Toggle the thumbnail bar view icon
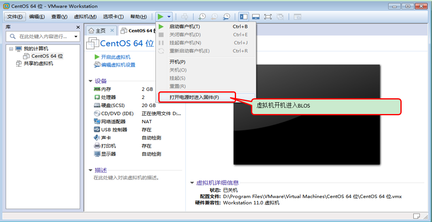 256,17
